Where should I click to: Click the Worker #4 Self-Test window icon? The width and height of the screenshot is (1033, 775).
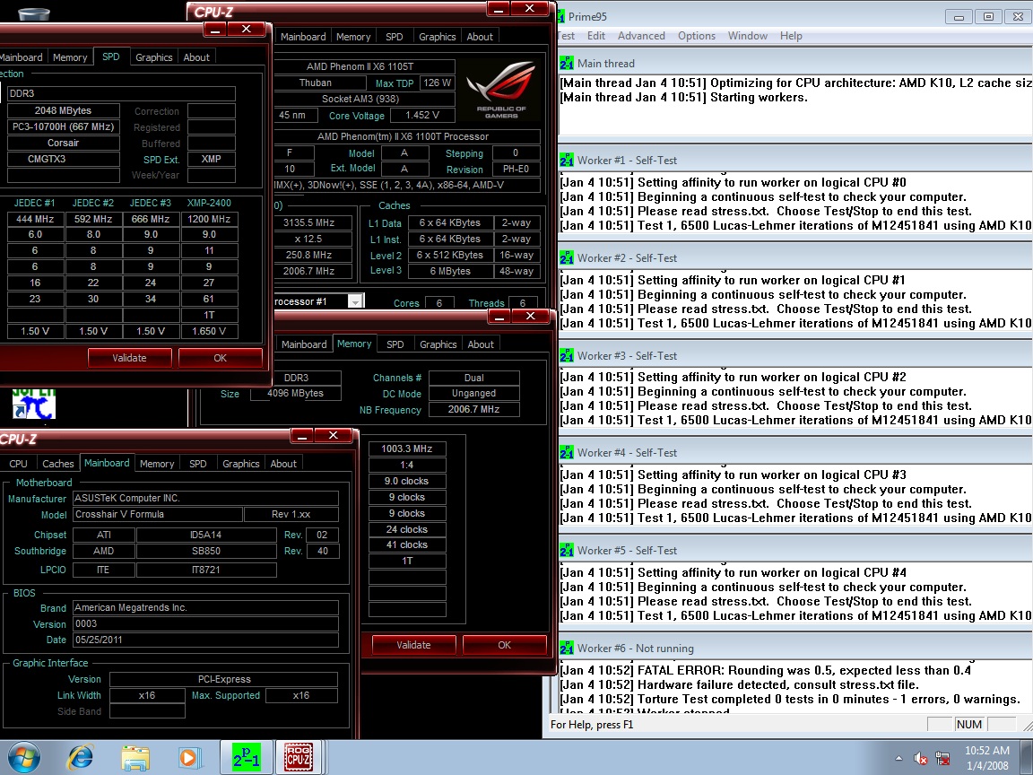tap(566, 453)
